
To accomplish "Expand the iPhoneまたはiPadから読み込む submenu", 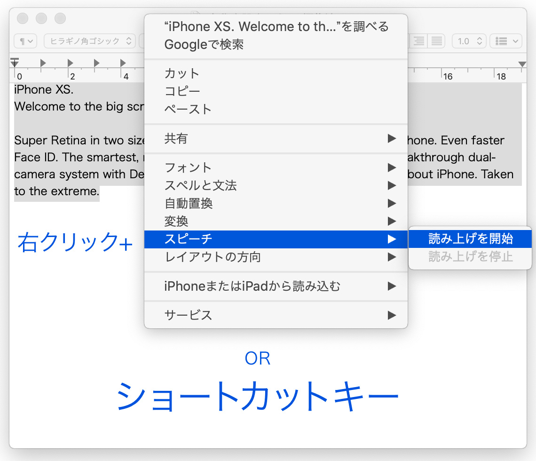I will tap(276, 286).
